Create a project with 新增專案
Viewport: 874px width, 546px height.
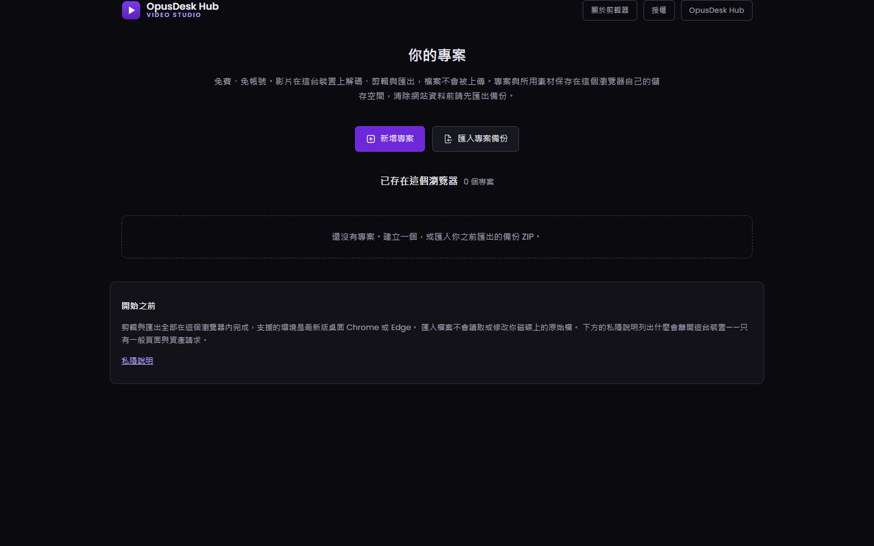coord(390,139)
